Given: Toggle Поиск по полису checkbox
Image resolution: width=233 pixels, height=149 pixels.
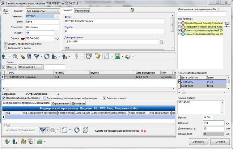Looking at the screenshot, I should click(x=105, y=98).
